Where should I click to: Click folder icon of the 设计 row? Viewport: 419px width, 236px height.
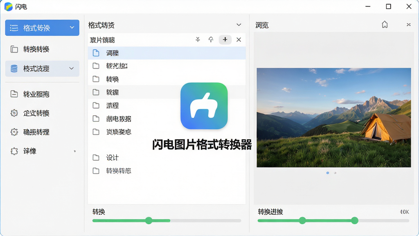pos(96,158)
